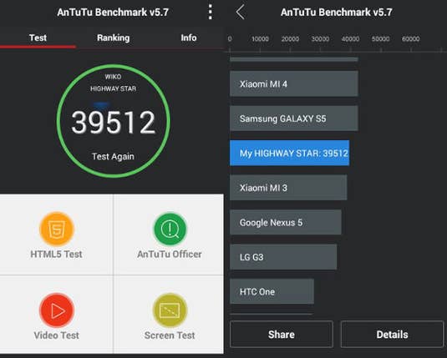Open the three-dot overflow menu
447x358 pixels.
(x=210, y=12)
